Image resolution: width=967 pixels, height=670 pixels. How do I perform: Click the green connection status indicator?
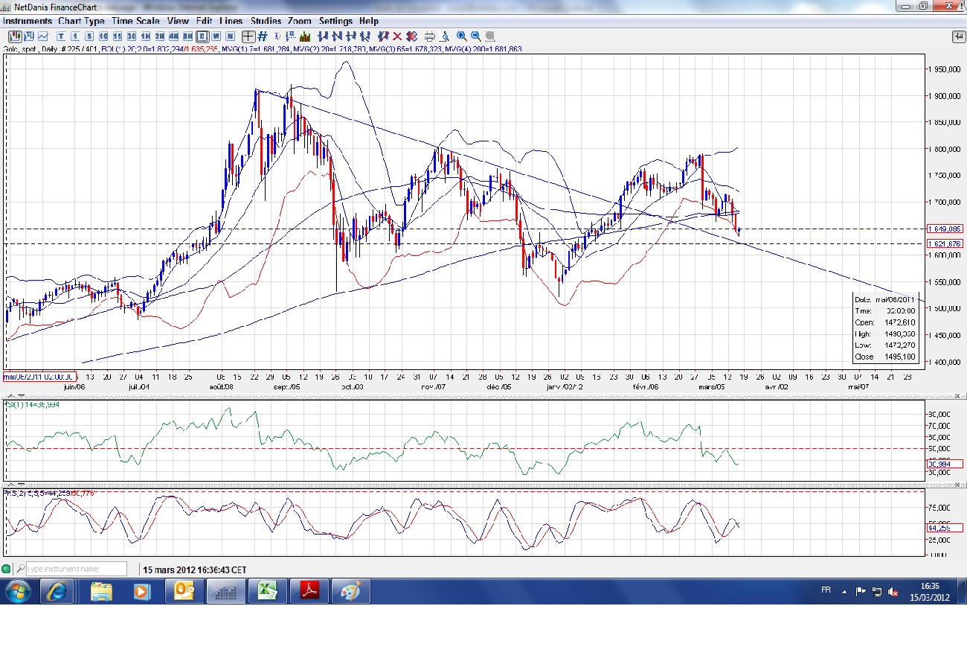[7, 569]
